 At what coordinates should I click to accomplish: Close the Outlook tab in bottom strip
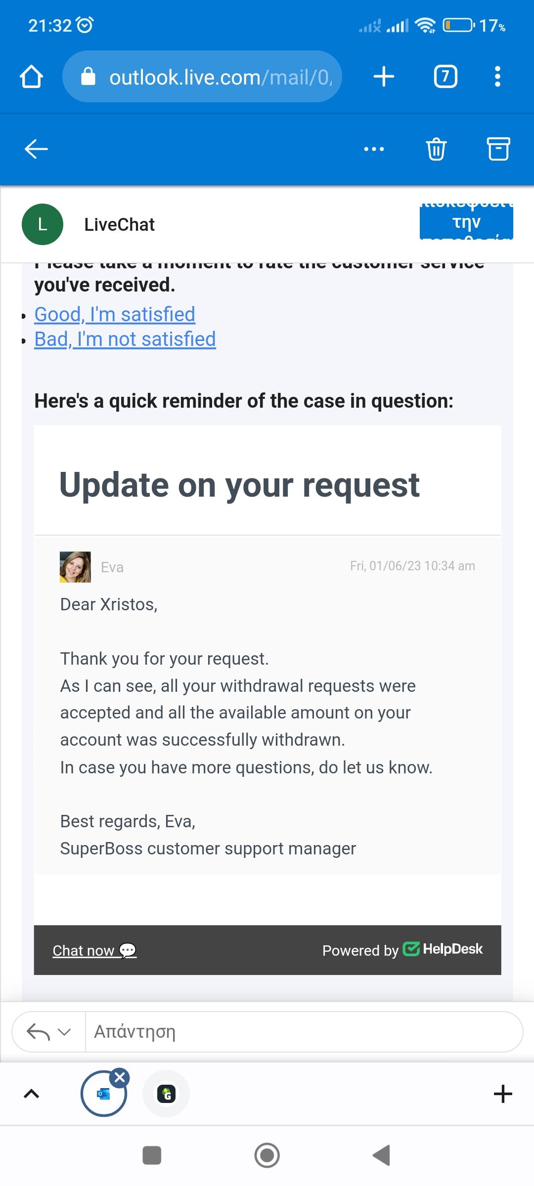(120, 1078)
